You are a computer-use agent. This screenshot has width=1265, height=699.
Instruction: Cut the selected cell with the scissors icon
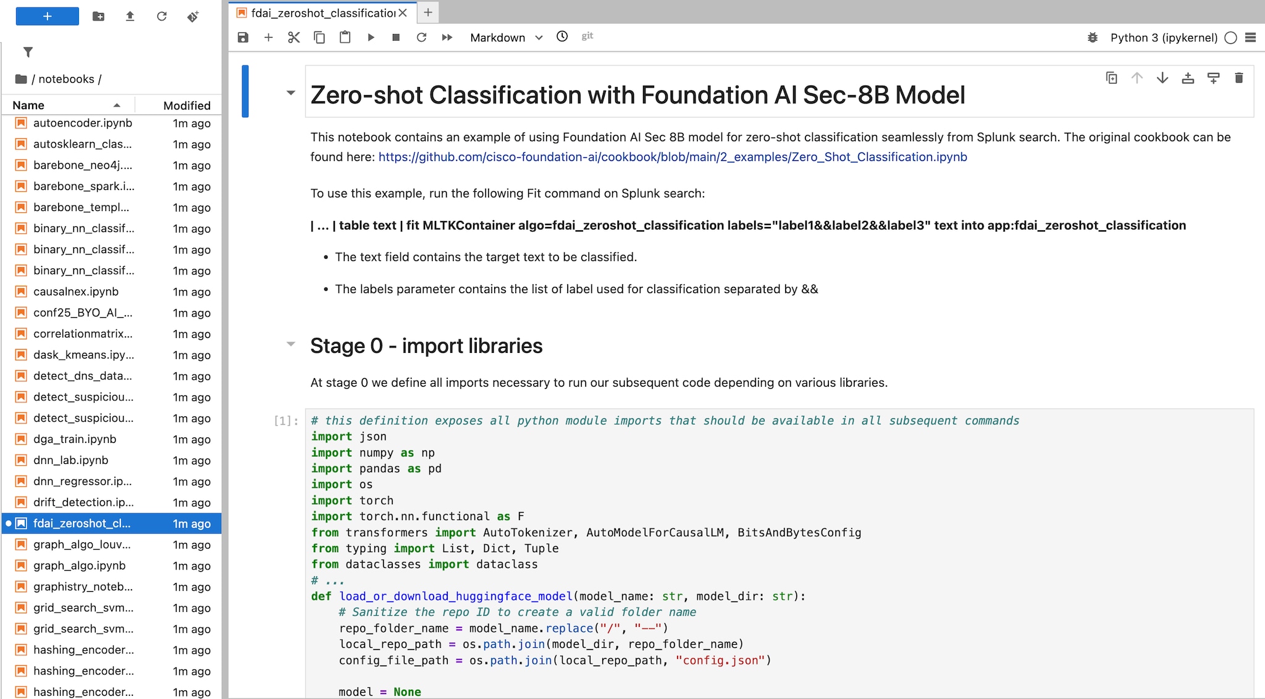tap(293, 38)
